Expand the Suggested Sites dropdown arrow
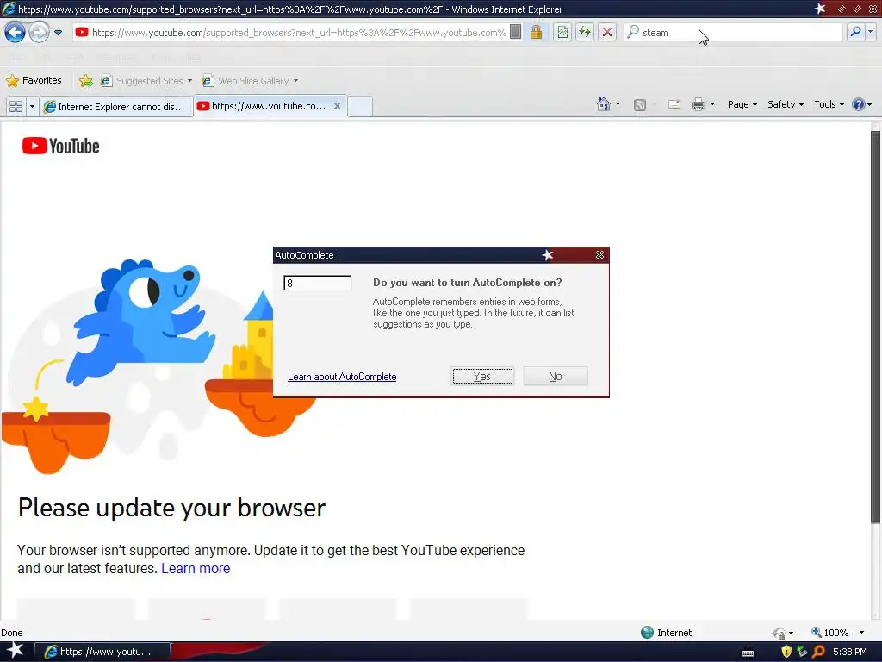The image size is (882, 662). (189, 81)
